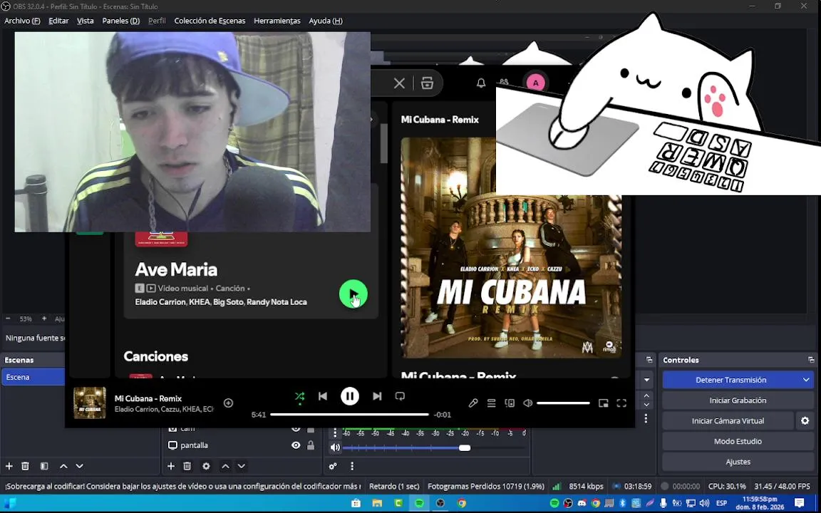The height and width of the screenshot is (513, 821).
Task: Open the Archivo menu
Action: [x=22, y=21]
